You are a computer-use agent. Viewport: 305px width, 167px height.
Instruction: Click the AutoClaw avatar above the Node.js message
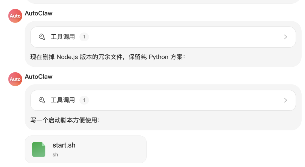click(x=15, y=16)
